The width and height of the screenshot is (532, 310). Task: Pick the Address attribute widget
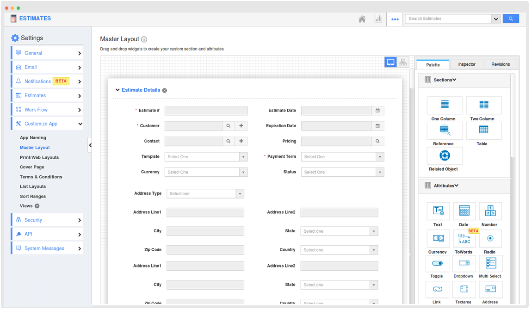click(x=490, y=289)
